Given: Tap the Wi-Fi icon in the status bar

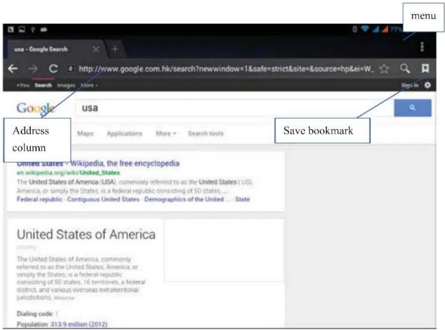Looking at the screenshot, I should pos(365,29).
